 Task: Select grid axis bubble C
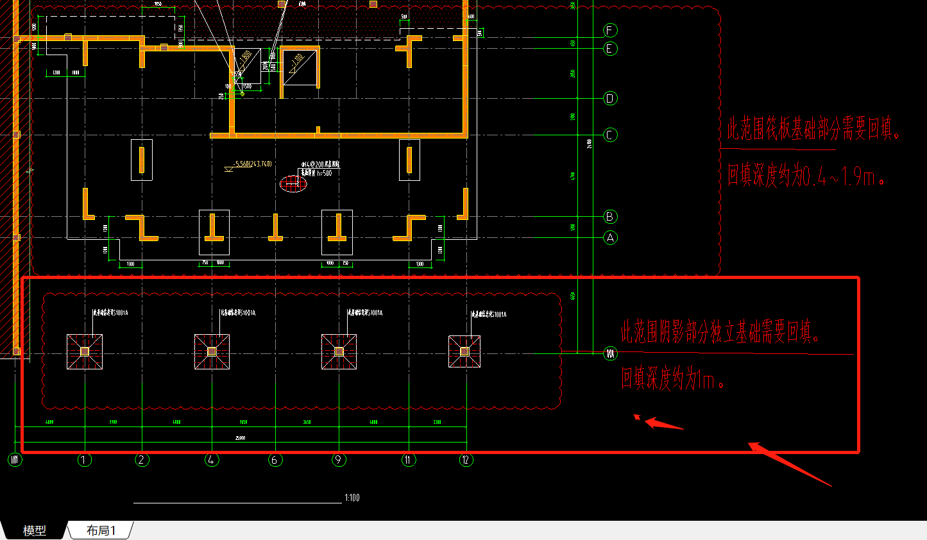click(x=610, y=135)
